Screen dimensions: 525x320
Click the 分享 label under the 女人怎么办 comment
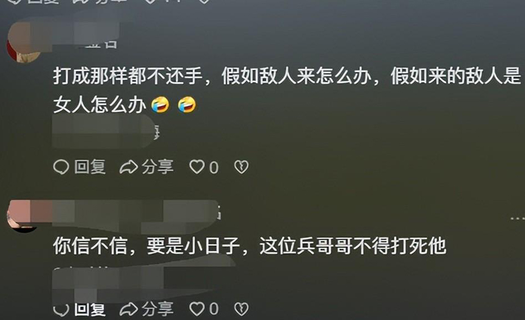[157, 167]
